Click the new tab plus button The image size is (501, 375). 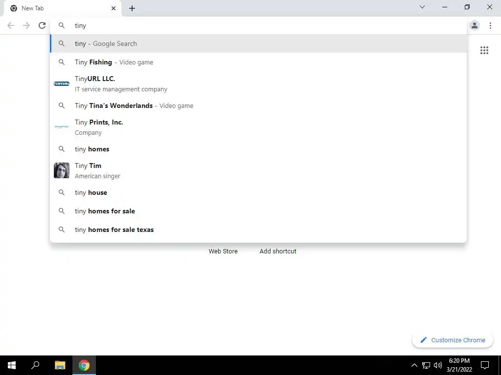pos(132,9)
